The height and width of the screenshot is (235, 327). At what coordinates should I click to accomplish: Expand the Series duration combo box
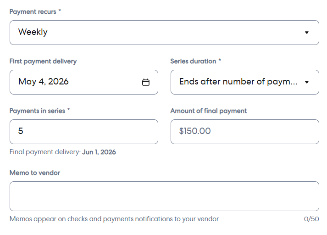(245, 82)
